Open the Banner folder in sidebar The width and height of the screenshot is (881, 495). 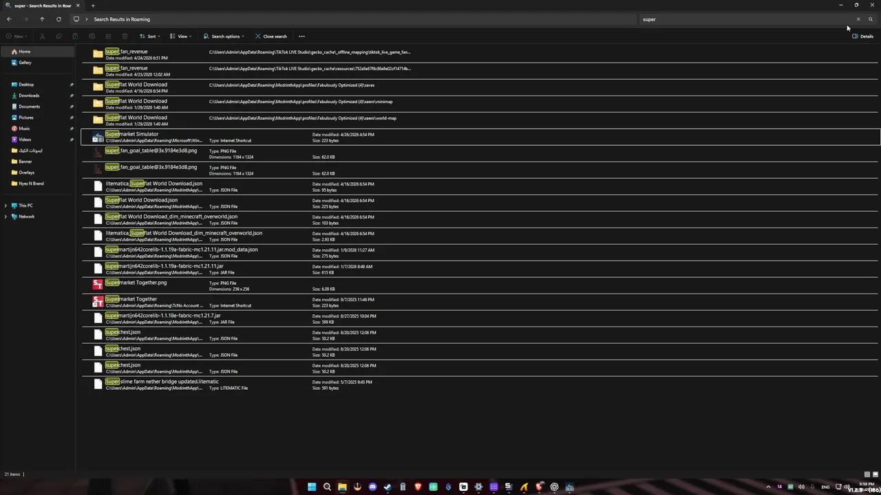click(38, 162)
